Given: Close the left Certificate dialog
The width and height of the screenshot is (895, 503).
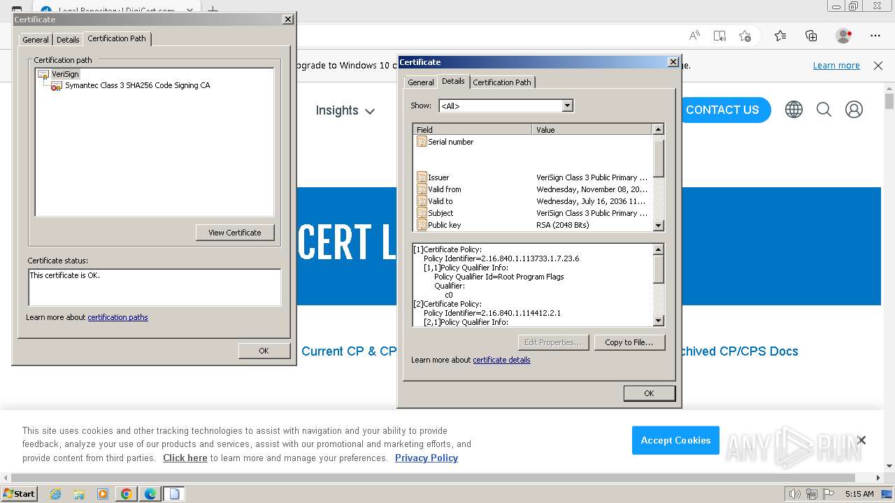Looking at the screenshot, I should (x=288, y=20).
